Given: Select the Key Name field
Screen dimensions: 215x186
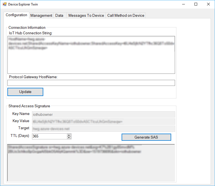Looking at the screenshot, I should click(x=103, y=114).
